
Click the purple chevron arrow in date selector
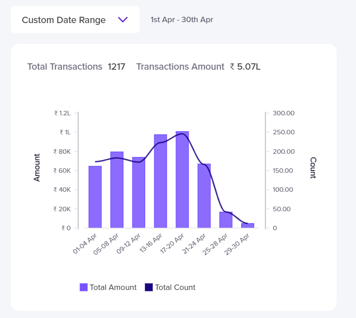pyautogui.click(x=123, y=20)
